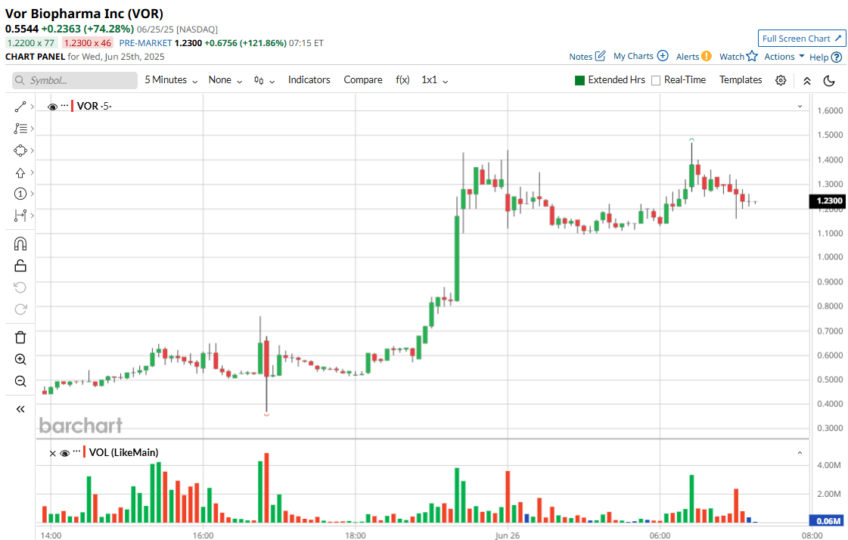Click the 0.06M volume label
This screenshot has width=848, height=540.
point(828,521)
